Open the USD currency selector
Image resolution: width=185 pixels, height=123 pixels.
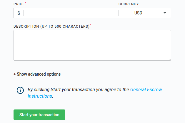pos(145,13)
